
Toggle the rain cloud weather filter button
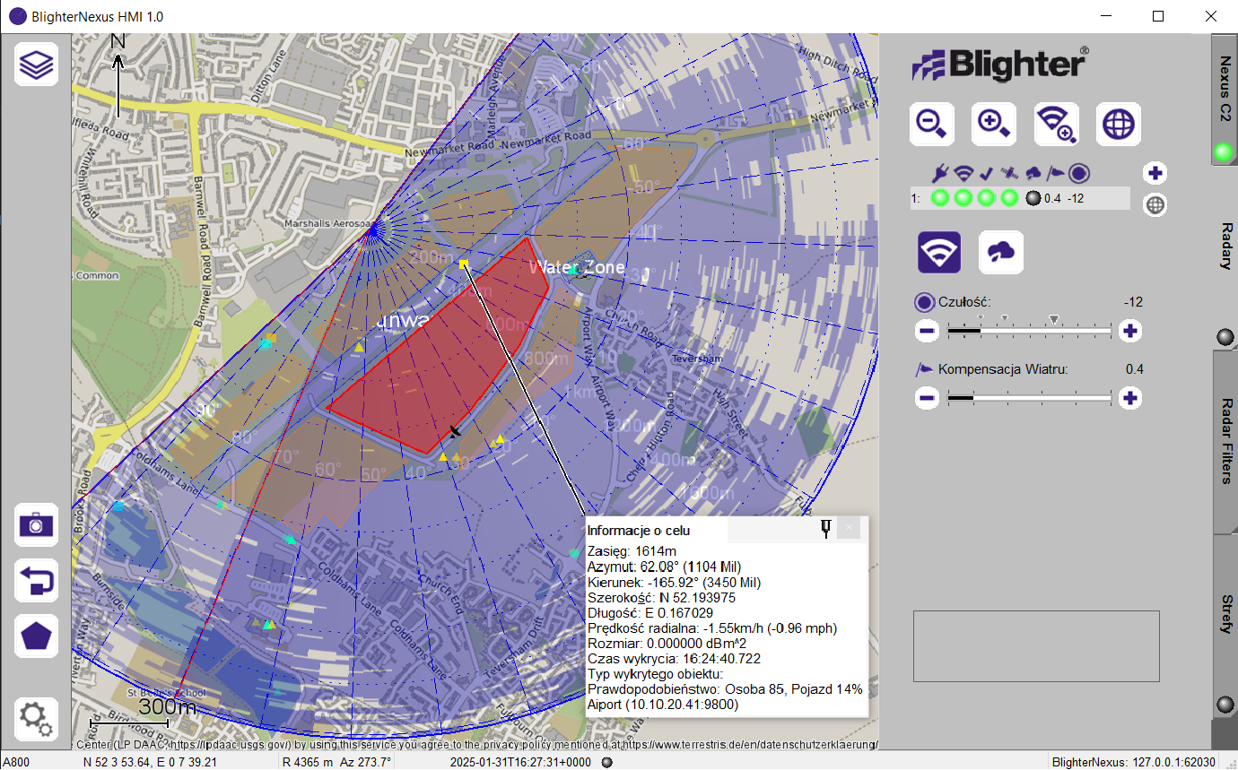(x=1000, y=253)
